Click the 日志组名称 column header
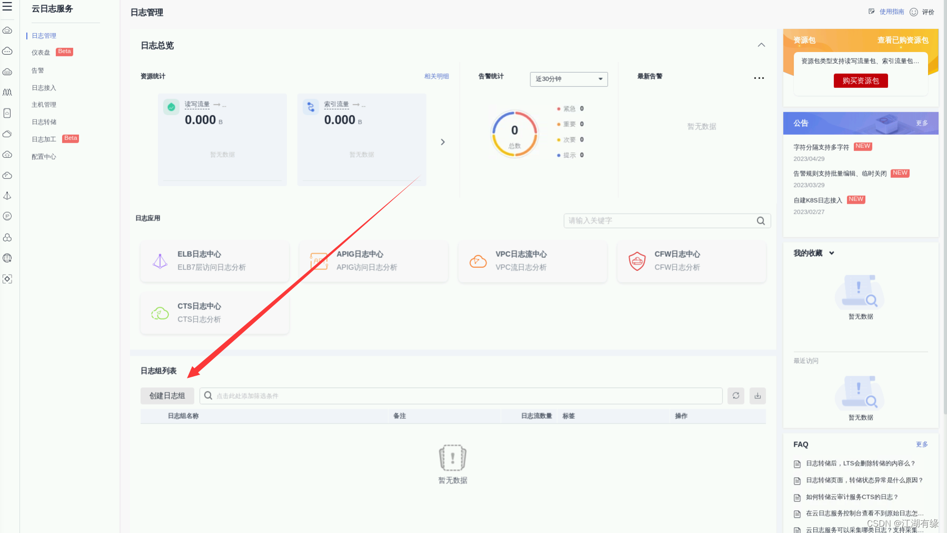Image resolution: width=947 pixels, height=533 pixels. [183, 416]
